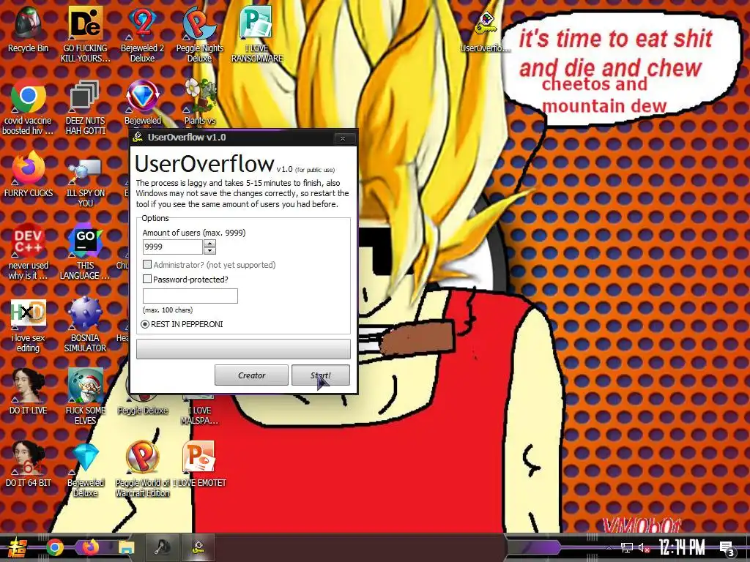Viewport: 750px width, 562px height.
Task: Enable the Password-protected checkbox
Action: (147, 279)
